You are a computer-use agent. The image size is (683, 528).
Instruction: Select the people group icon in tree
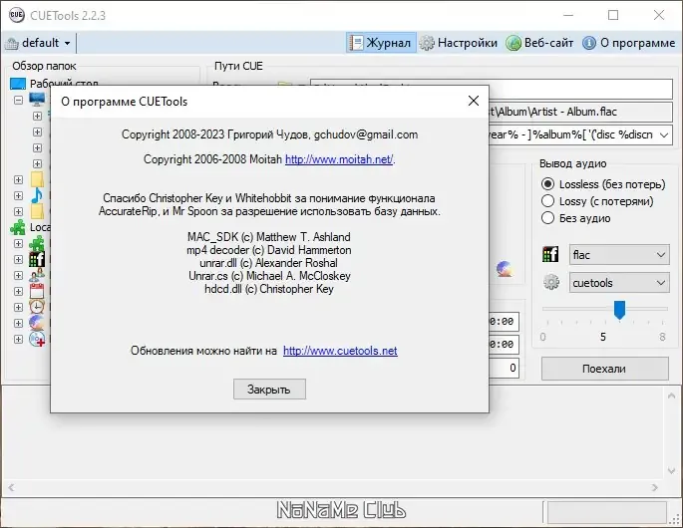[37, 275]
